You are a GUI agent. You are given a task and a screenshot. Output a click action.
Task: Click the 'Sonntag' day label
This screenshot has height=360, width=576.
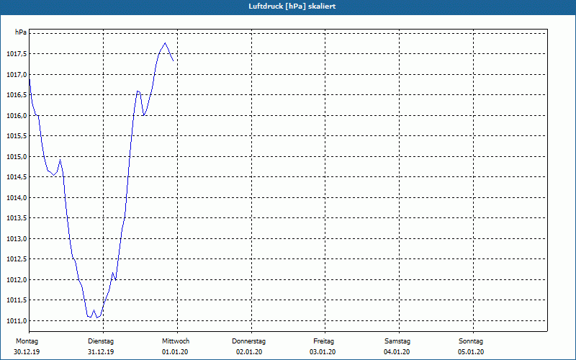(x=471, y=341)
